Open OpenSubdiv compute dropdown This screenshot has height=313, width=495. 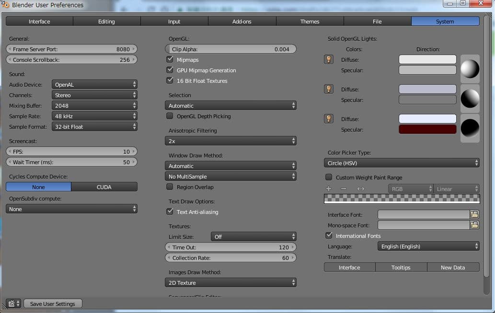(72, 209)
